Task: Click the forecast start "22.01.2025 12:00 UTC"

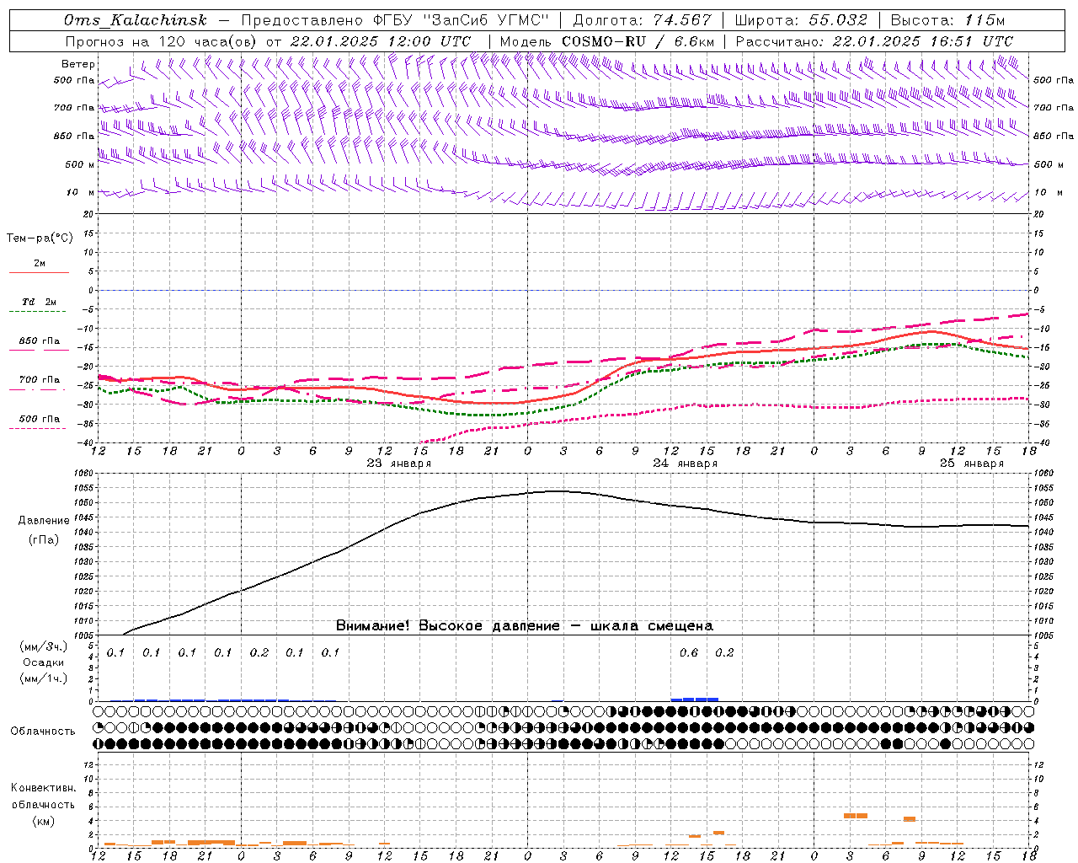Action: [x=381, y=41]
